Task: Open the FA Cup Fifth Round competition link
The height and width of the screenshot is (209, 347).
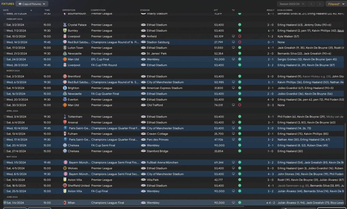Action: [x=104, y=65]
